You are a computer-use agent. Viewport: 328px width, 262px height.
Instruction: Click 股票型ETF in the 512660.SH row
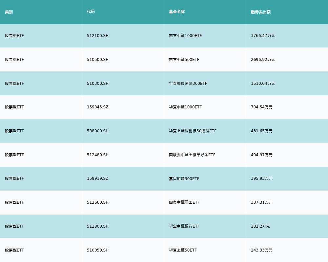(14, 202)
